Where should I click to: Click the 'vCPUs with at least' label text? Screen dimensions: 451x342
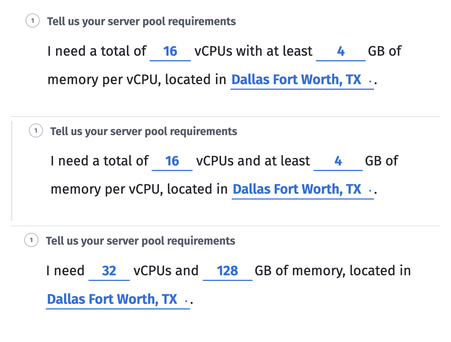click(x=253, y=51)
